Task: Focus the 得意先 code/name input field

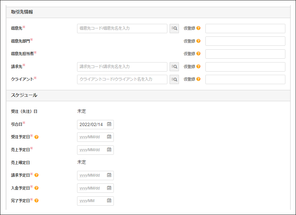Action: click(122, 28)
